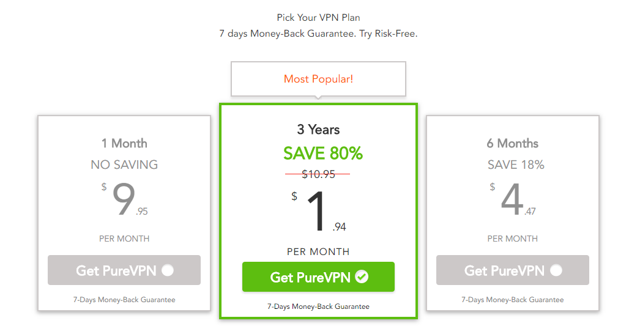Screen dimensions: 618x326
Task: Click the 1 Month plan title
Action: point(124,143)
